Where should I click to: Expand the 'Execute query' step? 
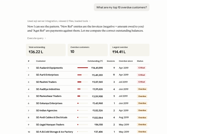tap(36, 38)
